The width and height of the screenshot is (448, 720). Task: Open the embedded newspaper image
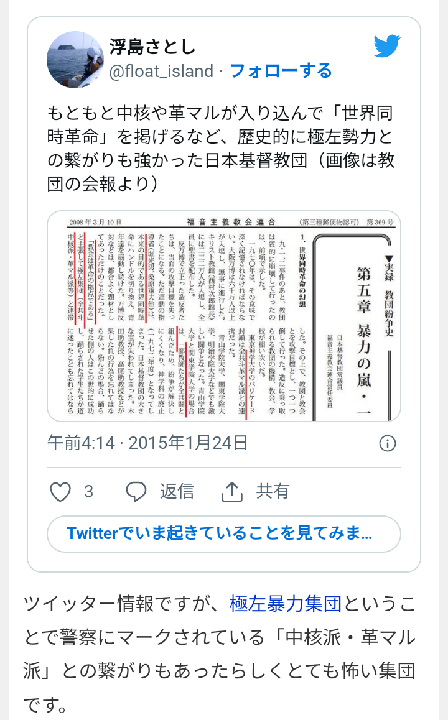click(x=224, y=316)
